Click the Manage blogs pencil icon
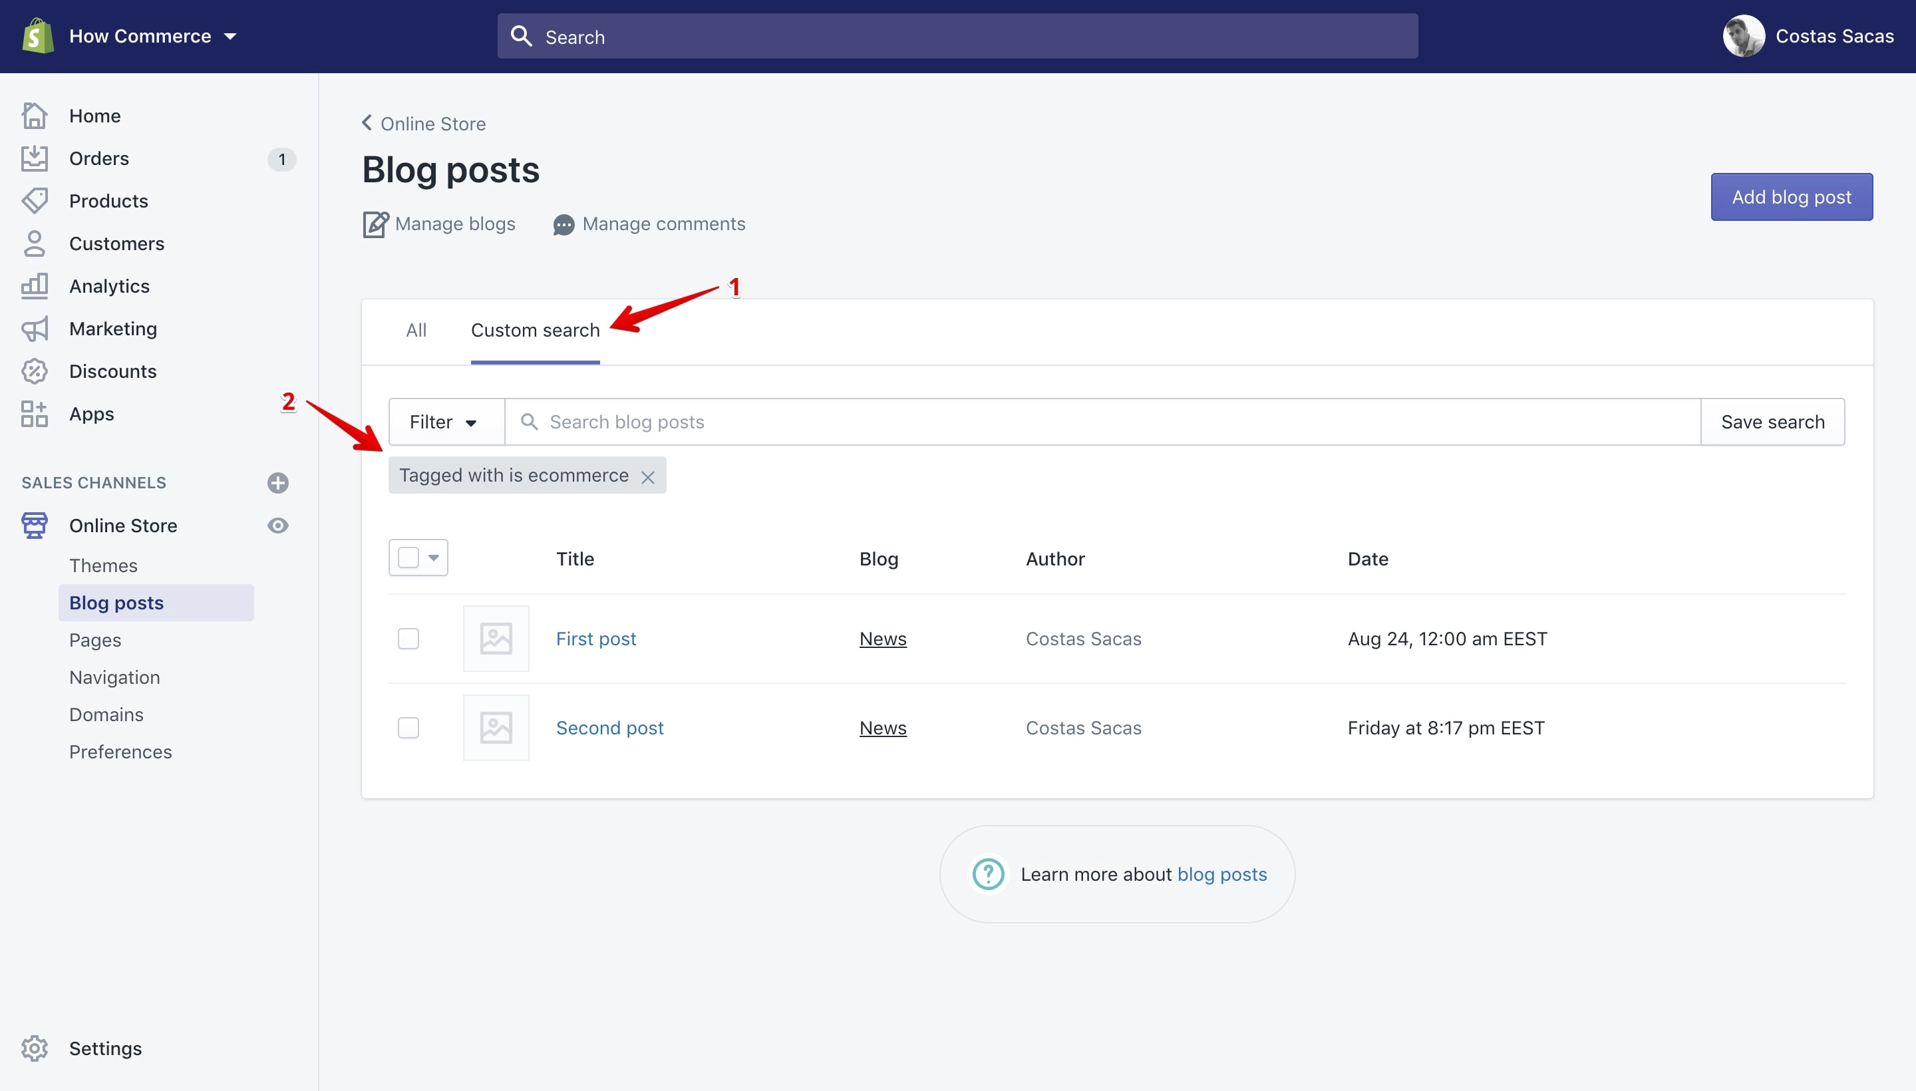The image size is (1916, 1091). [x=375, y=224]
